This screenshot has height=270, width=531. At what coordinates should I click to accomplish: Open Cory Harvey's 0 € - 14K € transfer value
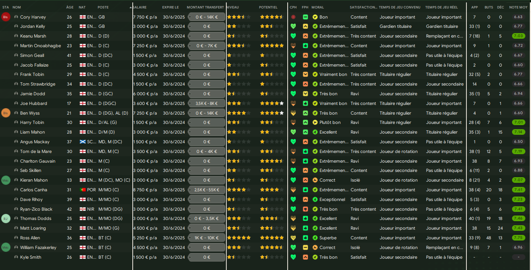(207, 17)
